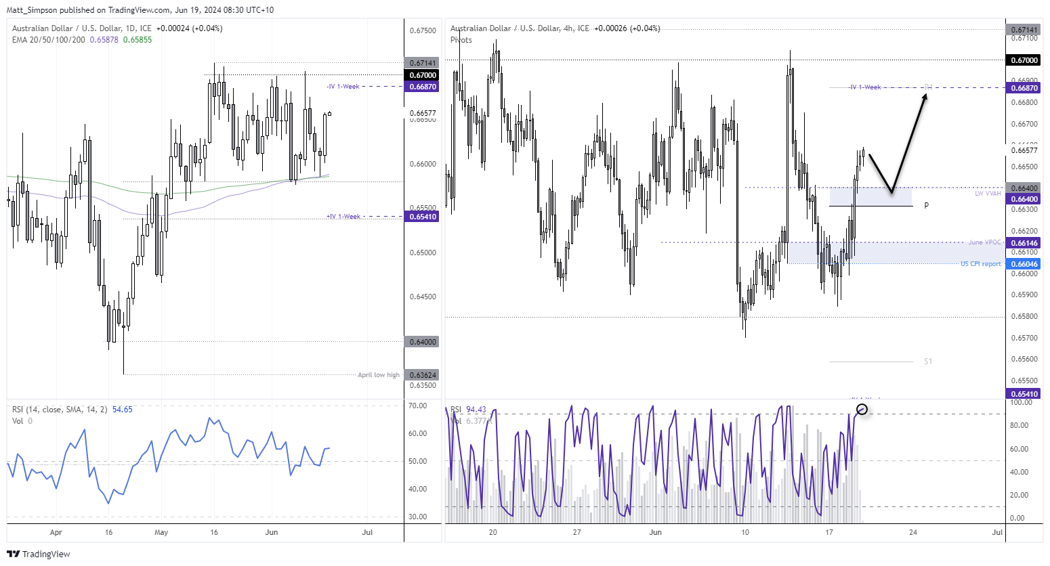Click the 0.65410 price label on daily chart
Screen dimensions: 1050x566
click(421, 217)
